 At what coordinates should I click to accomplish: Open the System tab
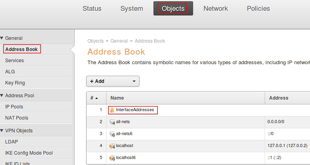pyautogui.click(x=132, y=8)
